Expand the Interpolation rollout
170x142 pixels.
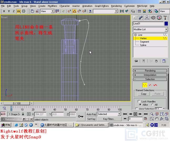click(150, 75)
